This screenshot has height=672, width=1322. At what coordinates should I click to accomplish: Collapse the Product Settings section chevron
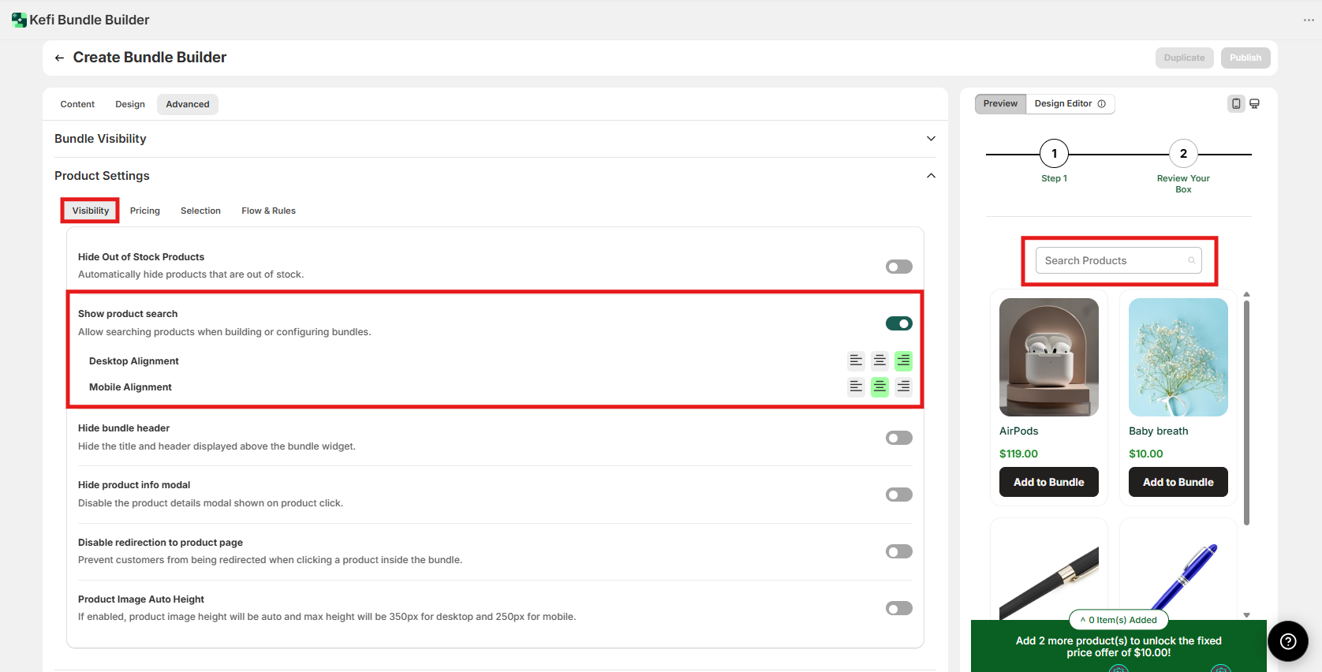(931, 176)
